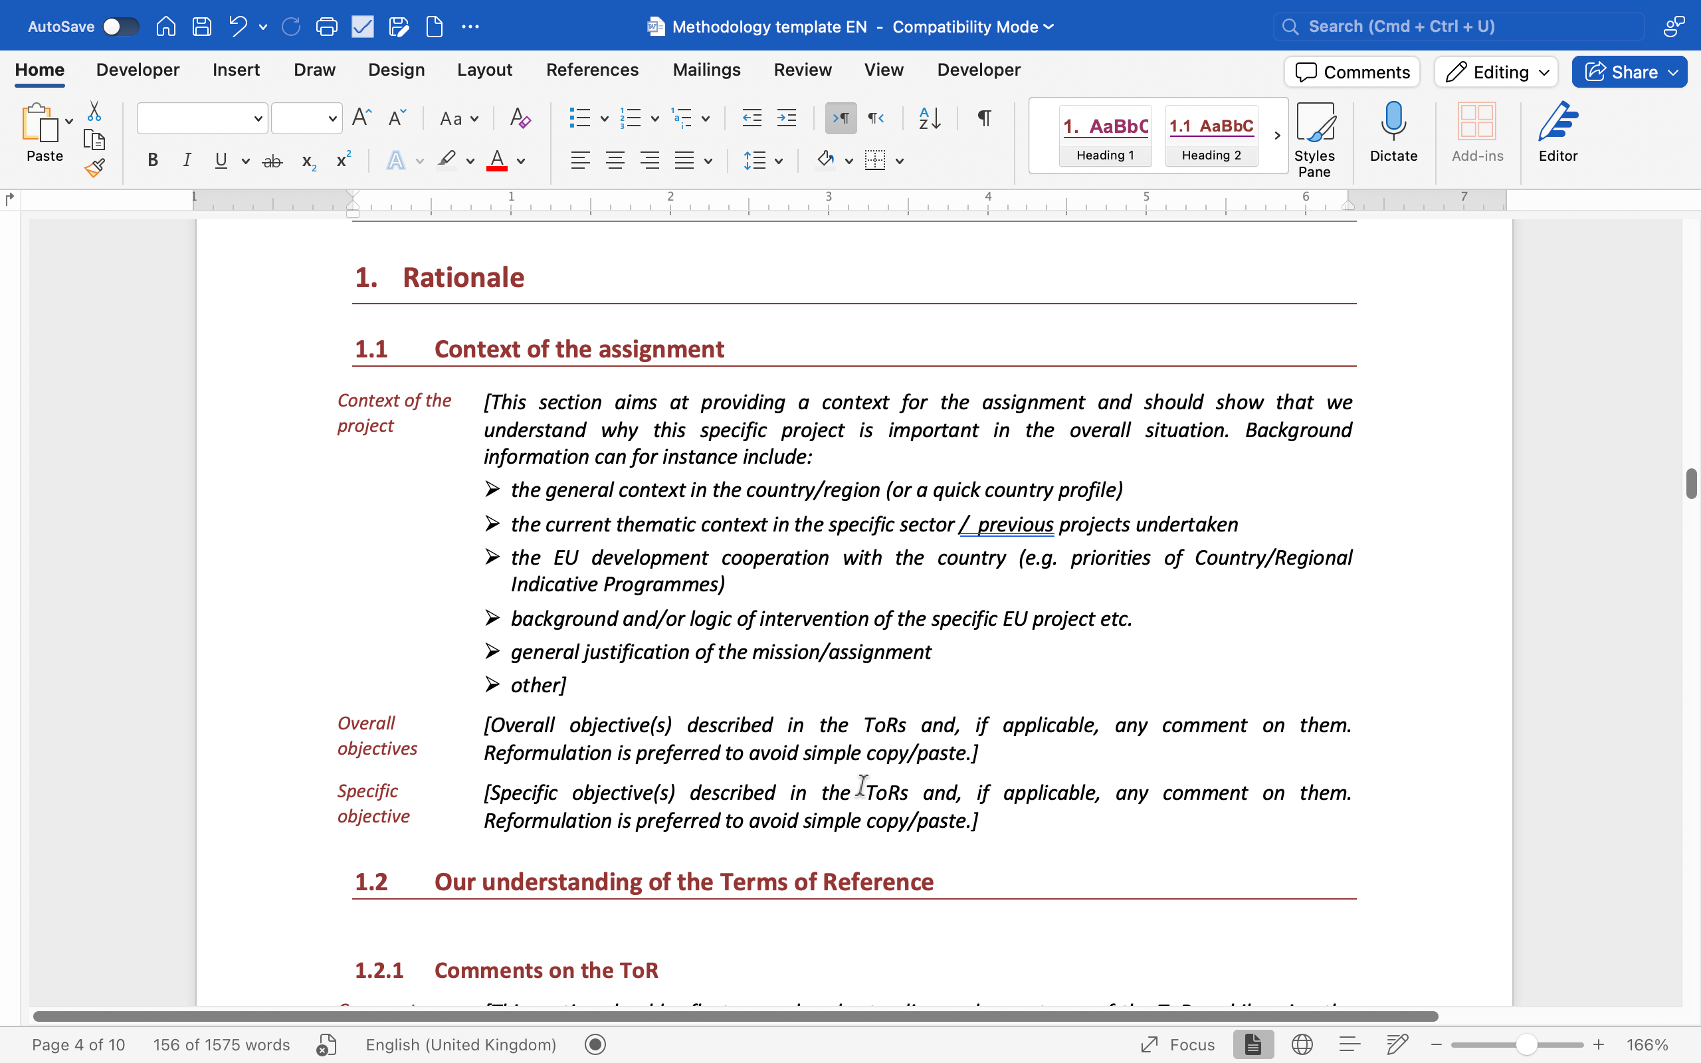Open the Compatibility Mode title dropdown
Screen dimensions: 1701x1063
tap(973, 27)
